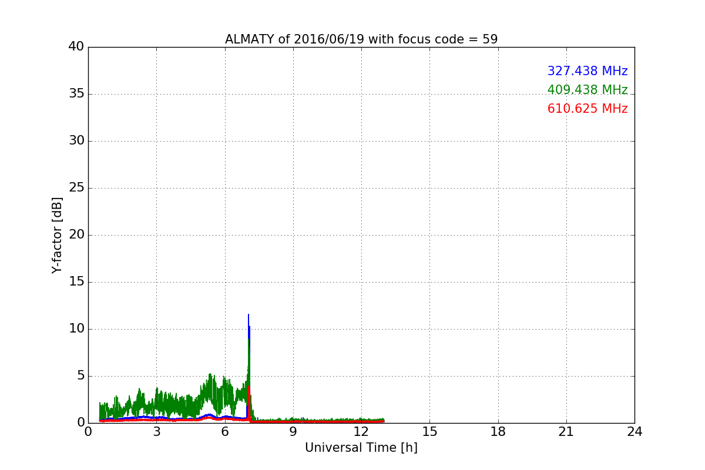Click x-axis tick value 24
This screenshot has height=470, width=705.
pyautogui.click(x=634, y=432)
